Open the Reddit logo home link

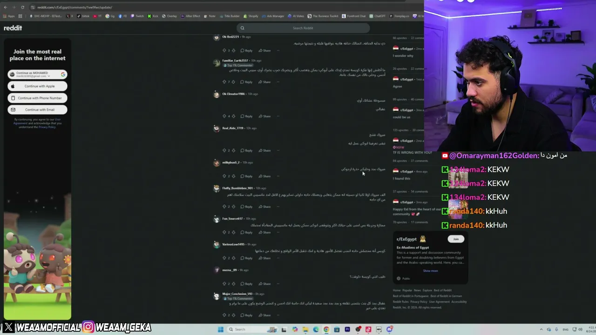pyautogui.click(x=13, y=28)
